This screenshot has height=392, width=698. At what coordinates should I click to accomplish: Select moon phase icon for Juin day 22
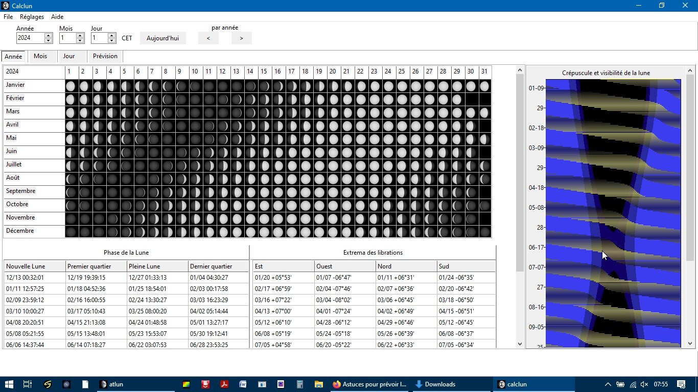coord(360,152)
